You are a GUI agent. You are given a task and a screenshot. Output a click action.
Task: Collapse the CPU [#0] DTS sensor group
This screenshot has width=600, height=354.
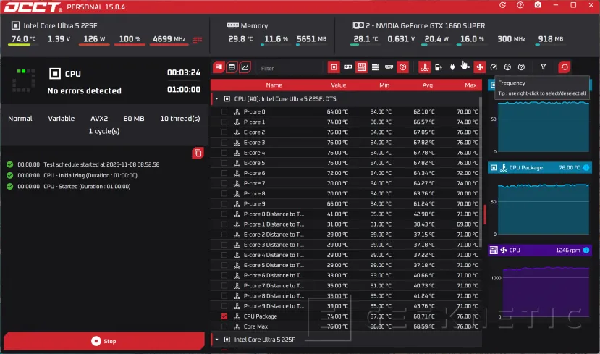[x=216, y=98]
